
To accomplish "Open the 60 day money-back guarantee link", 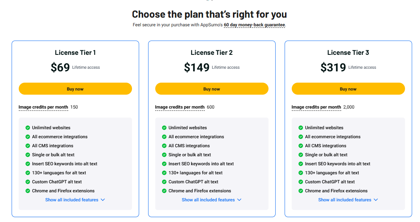I will (x=254, y=25).
